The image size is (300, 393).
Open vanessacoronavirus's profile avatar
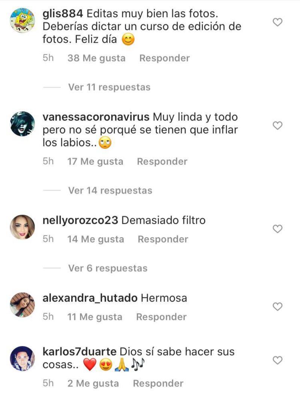22,124
